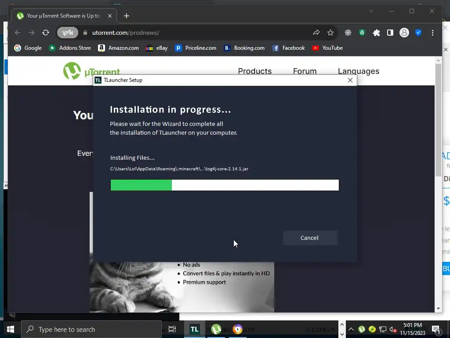Open the Chrome profile avatar
Viewport: 450px width, 338px height.
(404, 33)
